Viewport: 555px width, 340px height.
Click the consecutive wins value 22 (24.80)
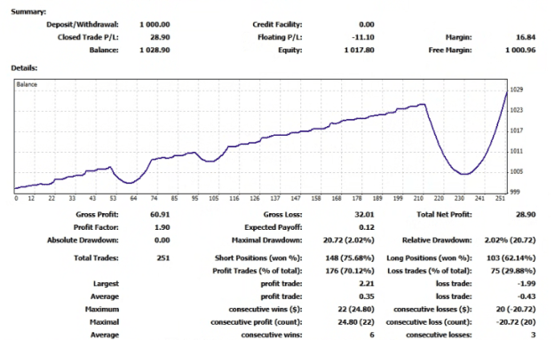(356, 309)
